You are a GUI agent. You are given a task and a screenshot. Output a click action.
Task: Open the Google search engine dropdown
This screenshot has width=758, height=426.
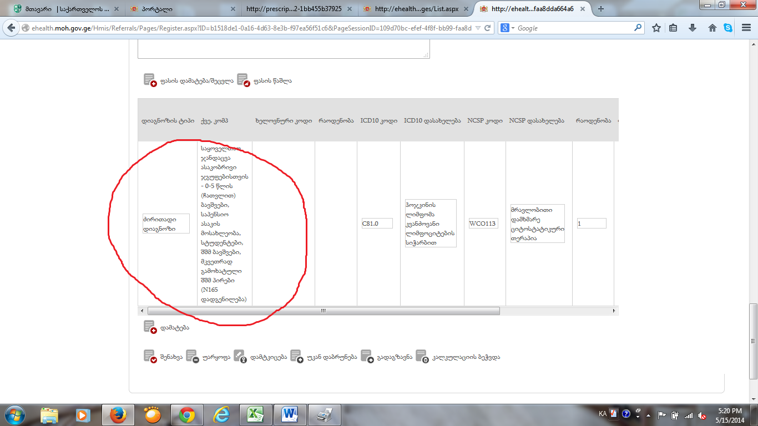[509, 28]
